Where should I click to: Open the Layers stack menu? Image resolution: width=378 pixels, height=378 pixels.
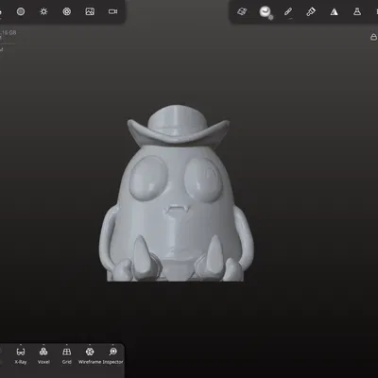click(x=242, y=12)
